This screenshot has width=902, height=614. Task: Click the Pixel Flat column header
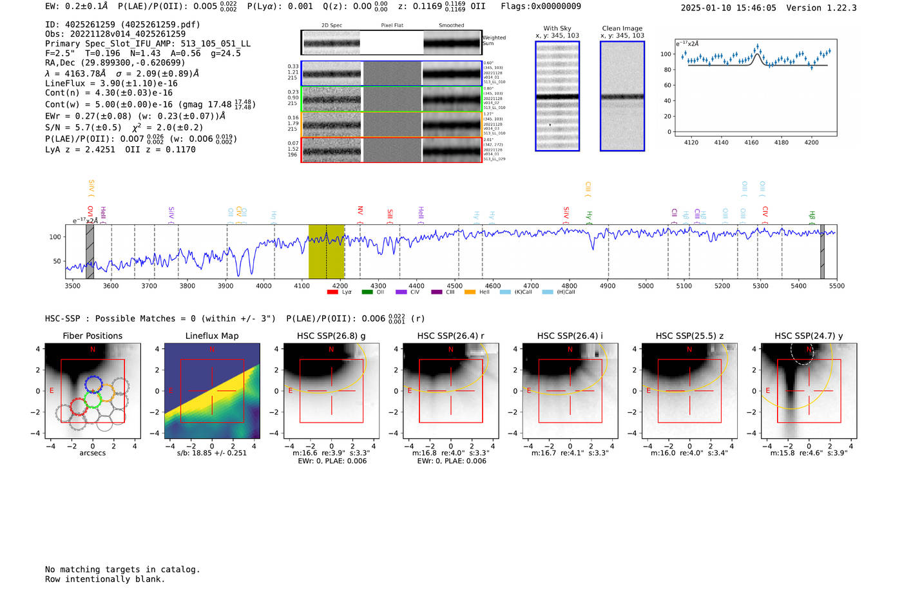coord(392,26)
